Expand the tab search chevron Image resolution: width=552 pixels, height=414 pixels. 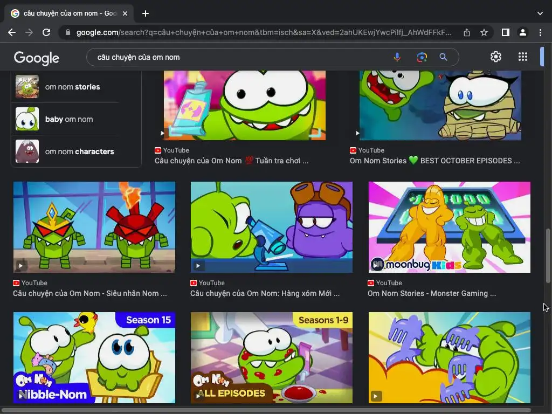(540, 13)
